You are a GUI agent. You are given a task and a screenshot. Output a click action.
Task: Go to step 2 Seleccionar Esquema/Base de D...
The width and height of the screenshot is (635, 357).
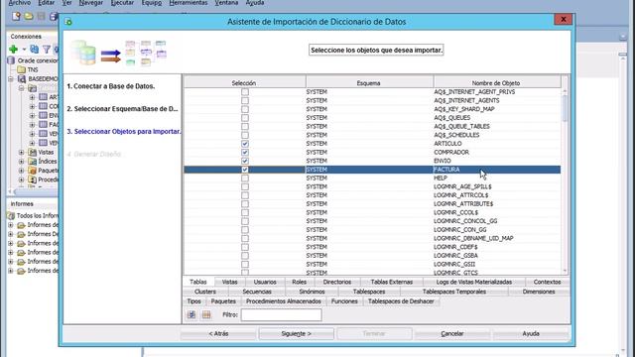pos(122,109)
